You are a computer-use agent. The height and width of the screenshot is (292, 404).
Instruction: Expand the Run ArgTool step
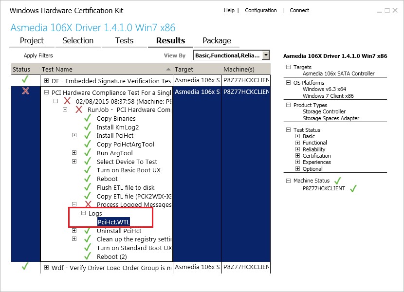[74, 153]
